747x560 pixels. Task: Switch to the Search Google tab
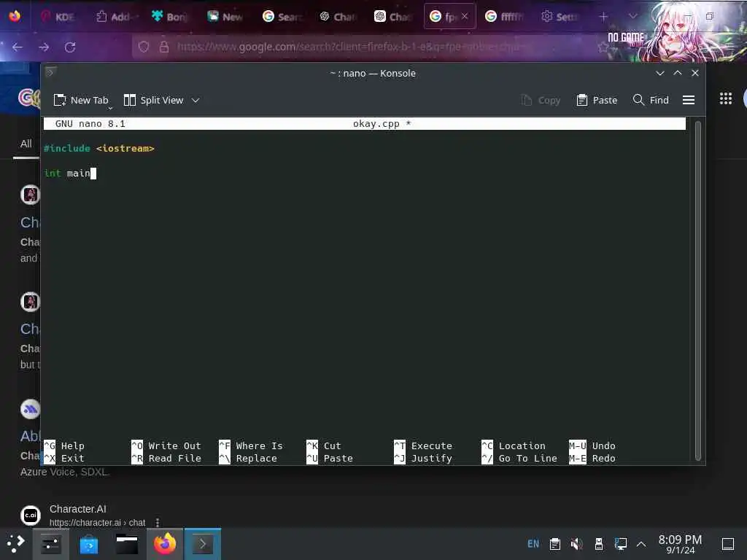pos(282,17)
